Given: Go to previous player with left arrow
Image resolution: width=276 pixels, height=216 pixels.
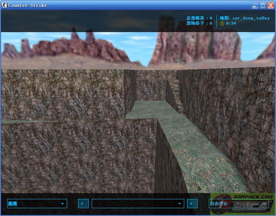Looking at the screenshot, I should click(x=83, y=204).
